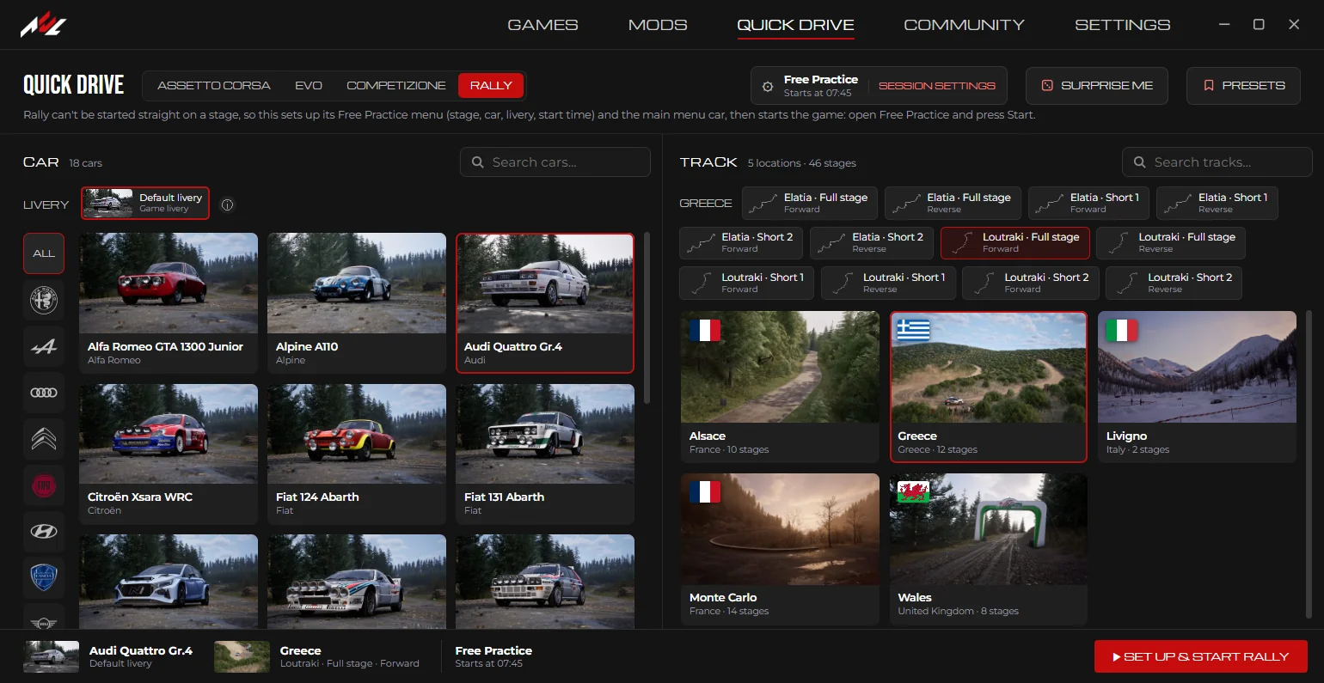Click the Greek flag on Greece card

(x=913, y=330)
